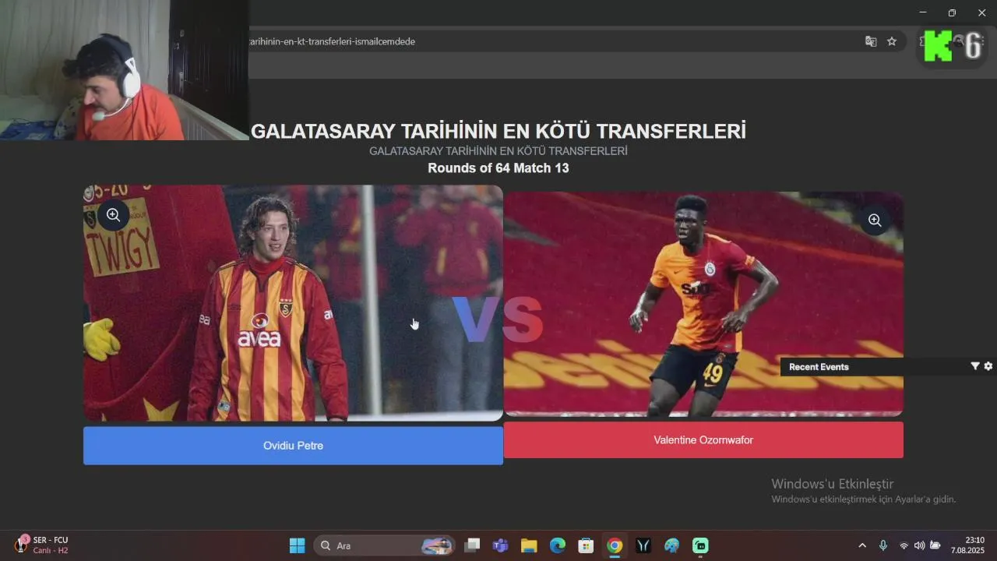Open Microsoft Teams from the taskbar

[500, 545]
